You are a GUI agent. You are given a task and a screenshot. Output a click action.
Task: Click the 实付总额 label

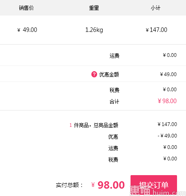click(67, 185)
